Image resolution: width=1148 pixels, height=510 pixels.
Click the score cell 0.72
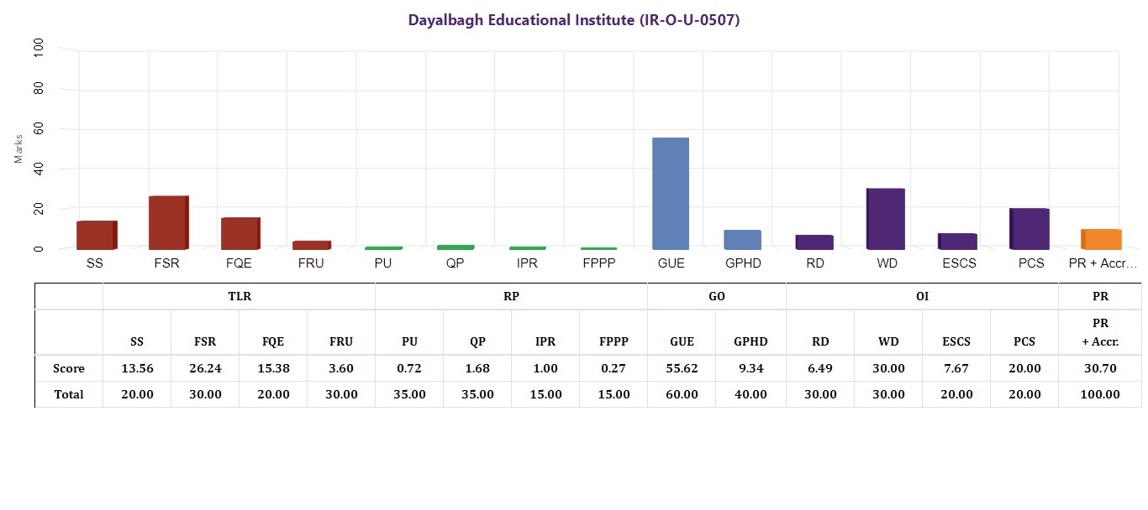point(409,368)
